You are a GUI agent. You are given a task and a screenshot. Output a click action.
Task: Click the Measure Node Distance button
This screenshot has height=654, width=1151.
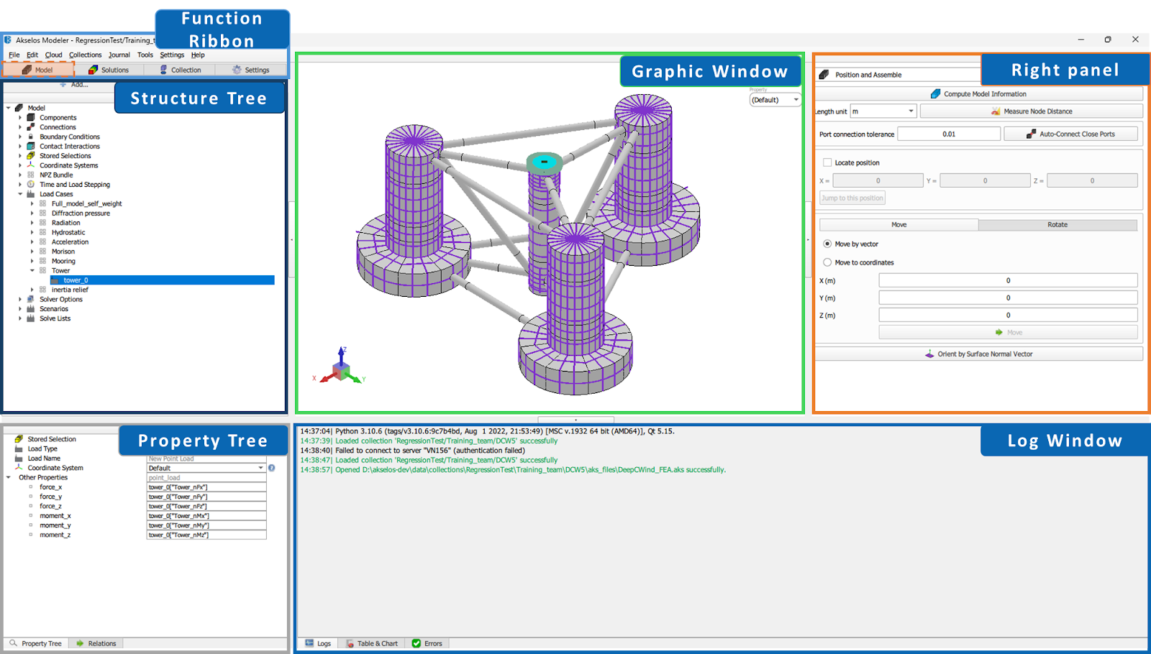tap(1032, 111)
